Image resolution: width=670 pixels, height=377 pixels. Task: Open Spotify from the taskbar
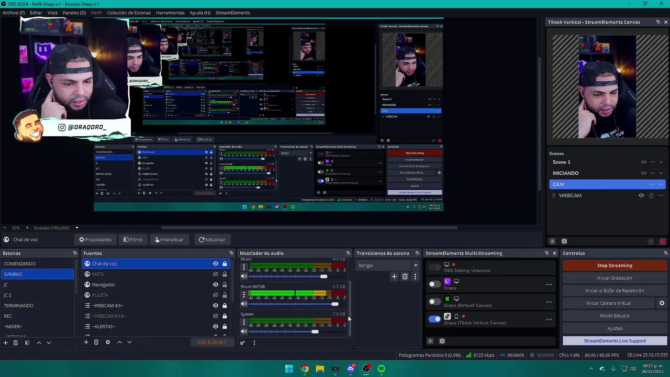tap(381, 369)
